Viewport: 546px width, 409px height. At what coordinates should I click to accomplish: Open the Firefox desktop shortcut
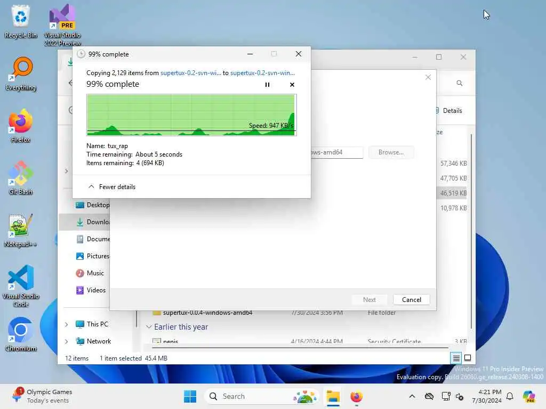click(x=21, y=126)
